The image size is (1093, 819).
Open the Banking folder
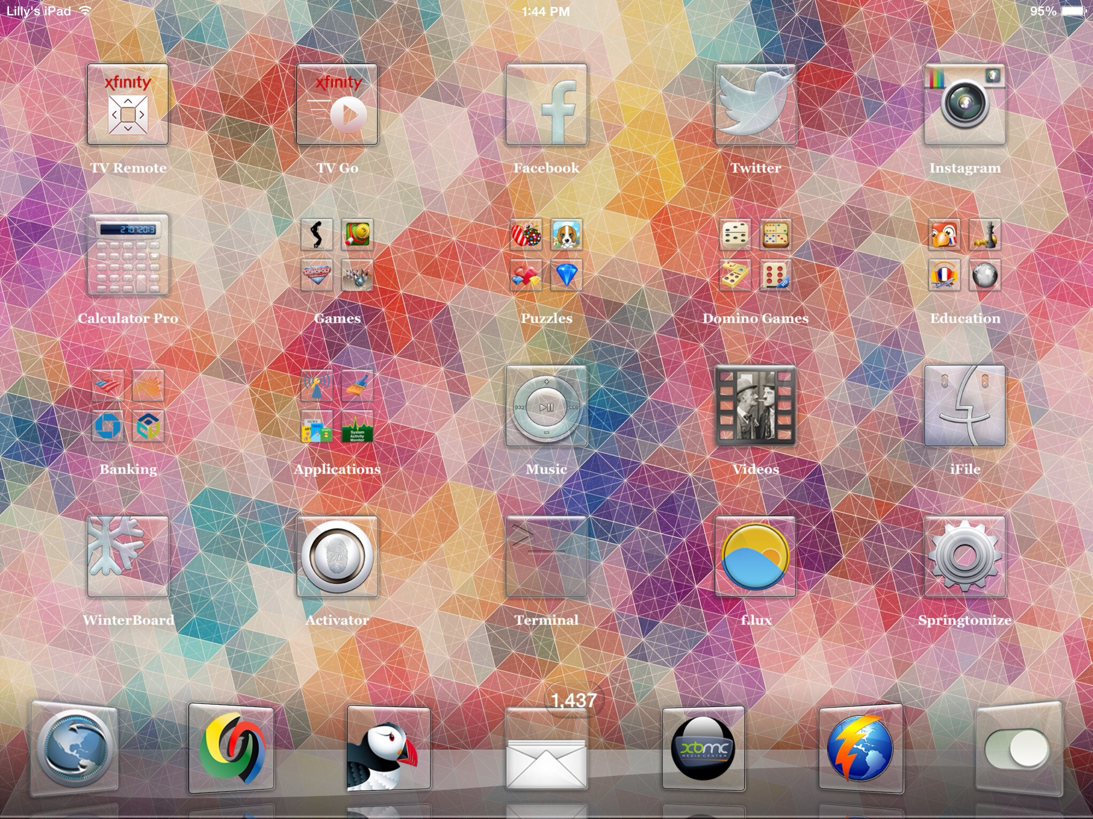click(x=128, y=406)
